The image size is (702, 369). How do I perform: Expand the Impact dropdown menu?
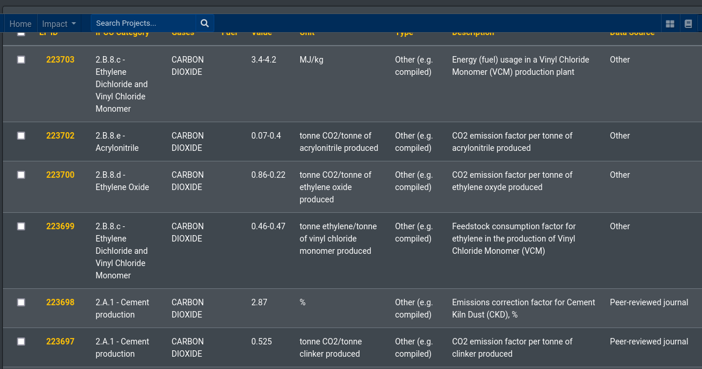pyautogui.click(x=59, y=23)
